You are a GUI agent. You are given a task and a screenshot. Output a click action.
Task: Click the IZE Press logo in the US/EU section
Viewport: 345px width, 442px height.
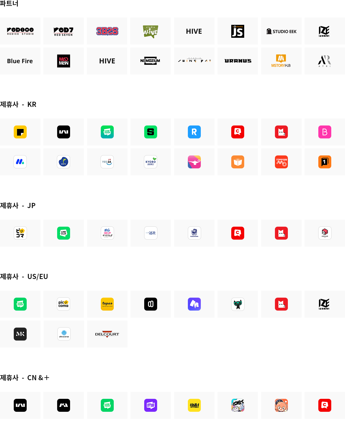[324, 304]
